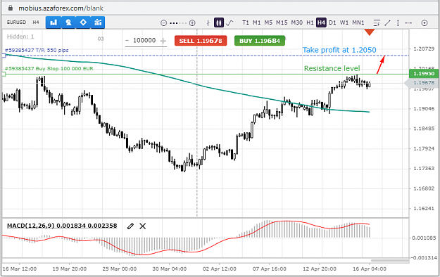The width and height of the screenshot is (440, 277).
Task: Click the 100000 volume input field
Action: click(144, 40)
